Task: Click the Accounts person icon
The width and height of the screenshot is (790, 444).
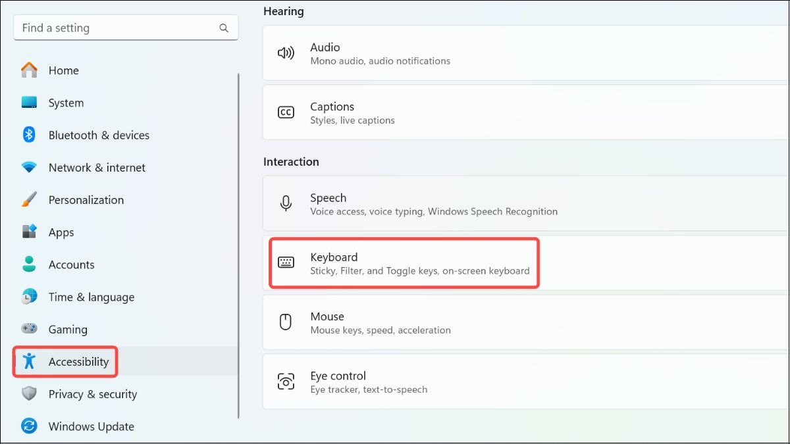Action: [x=29, y=264]
